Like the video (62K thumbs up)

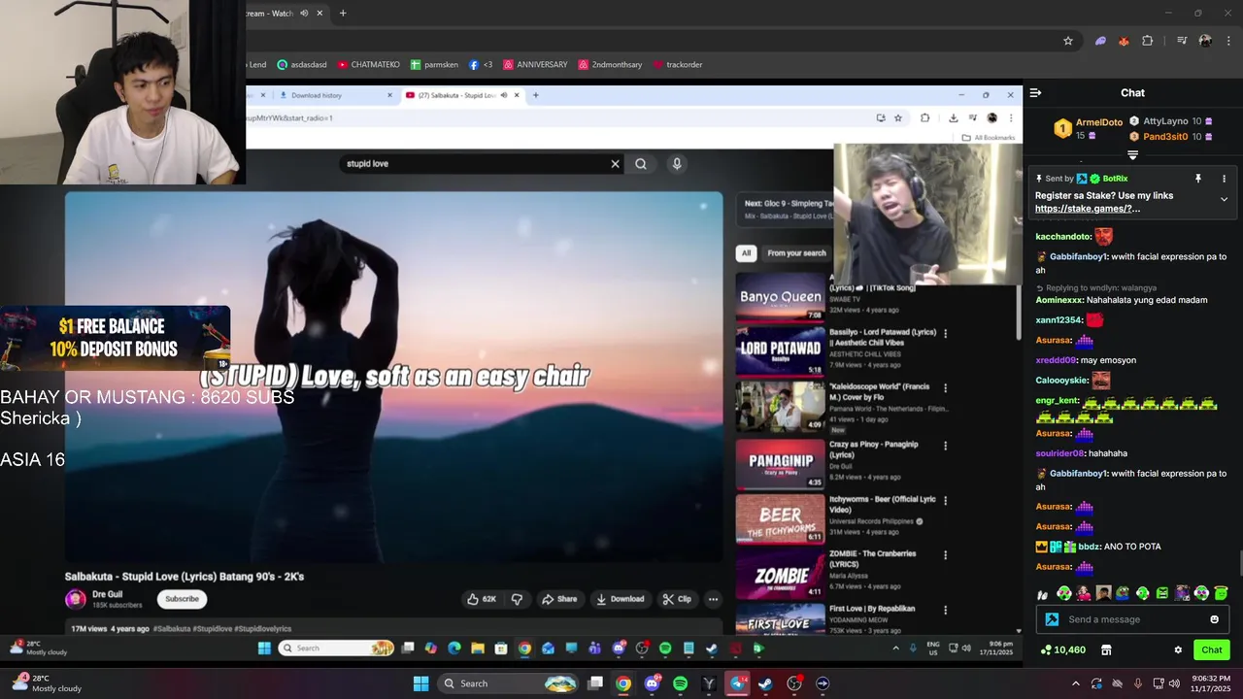(x=482, y=599)
